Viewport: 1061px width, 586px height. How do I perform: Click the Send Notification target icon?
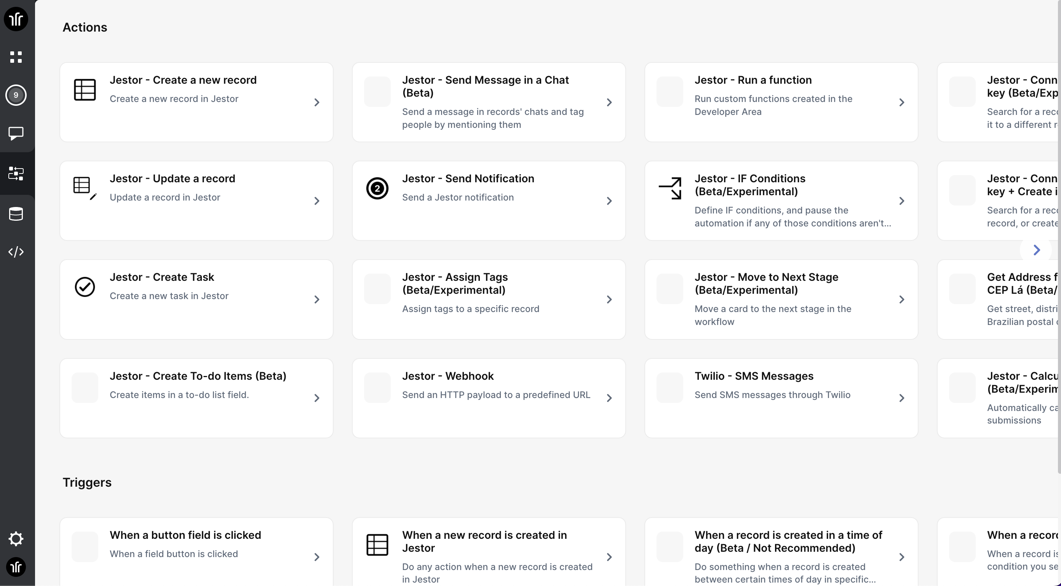(377, 188)
